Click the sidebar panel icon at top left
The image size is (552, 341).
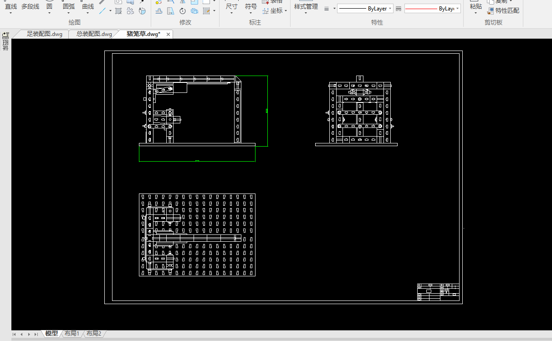coord(5,35)
